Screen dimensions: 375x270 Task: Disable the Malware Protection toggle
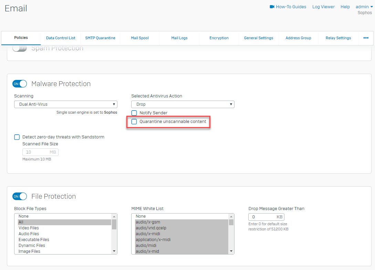20,84
